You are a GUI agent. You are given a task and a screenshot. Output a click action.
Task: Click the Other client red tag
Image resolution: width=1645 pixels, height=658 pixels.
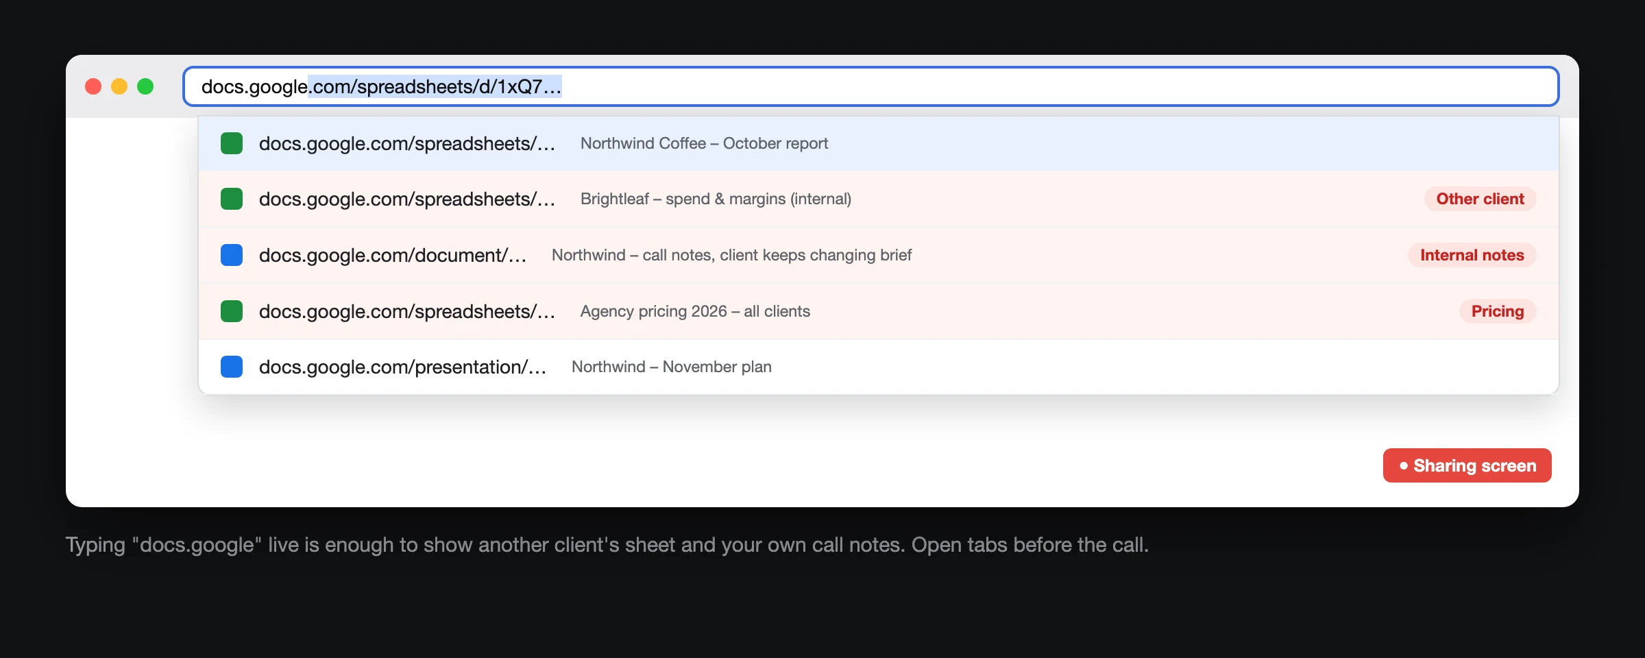(x=1480, y=199)
